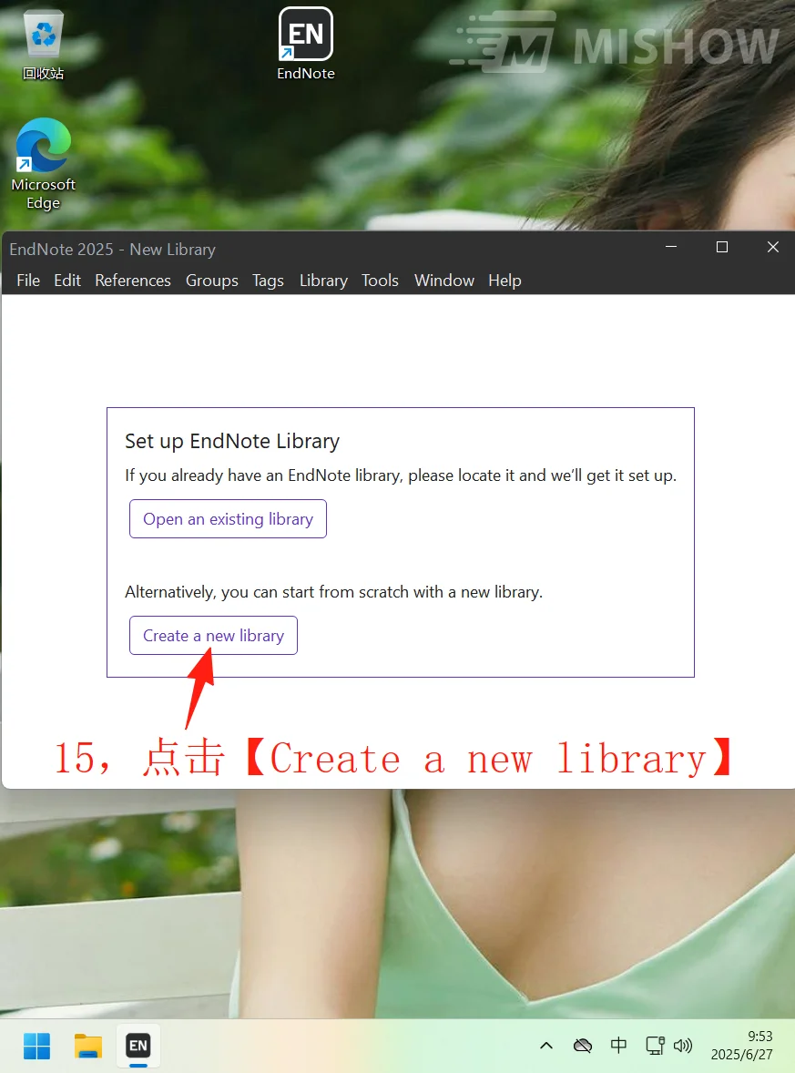Screen dimensions: 795x1073
Task: Open the network icon in system tray
Action: 655,1046
